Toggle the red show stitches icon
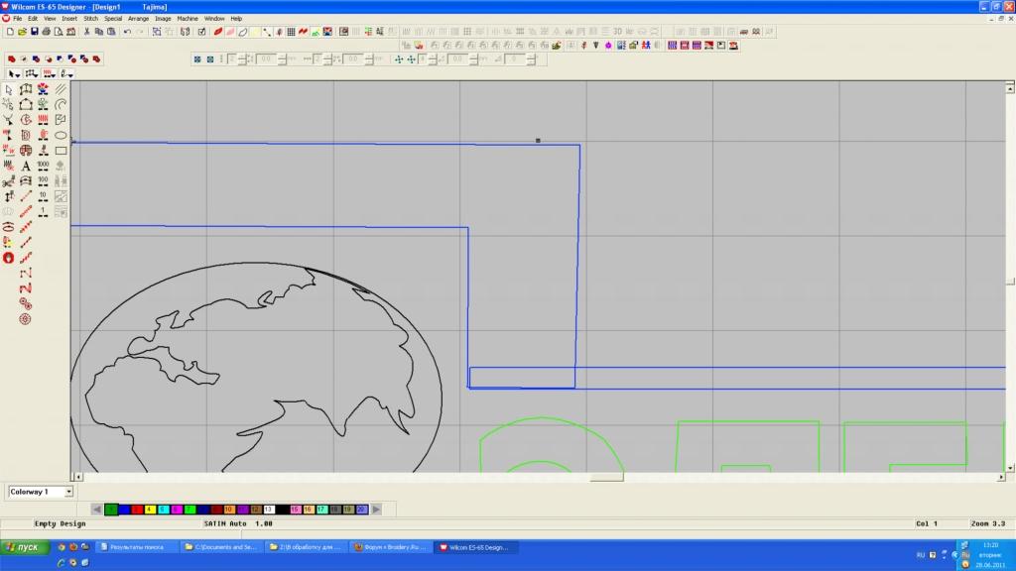 coord(217,32)
